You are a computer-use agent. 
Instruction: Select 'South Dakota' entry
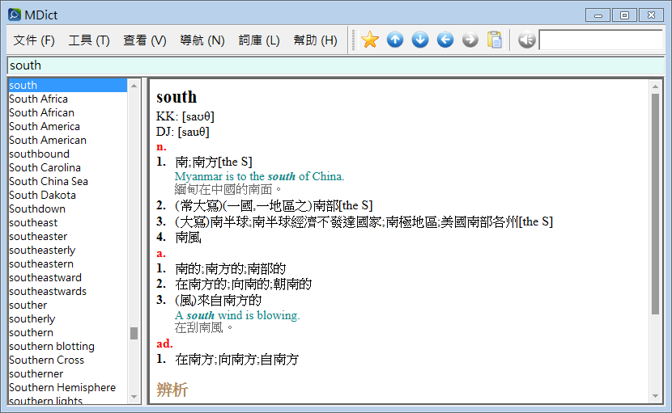(x=67, y=195)
